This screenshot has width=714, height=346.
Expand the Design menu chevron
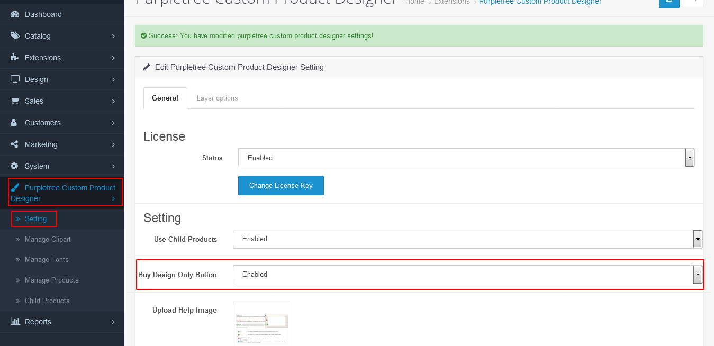[x=113, y=79]
